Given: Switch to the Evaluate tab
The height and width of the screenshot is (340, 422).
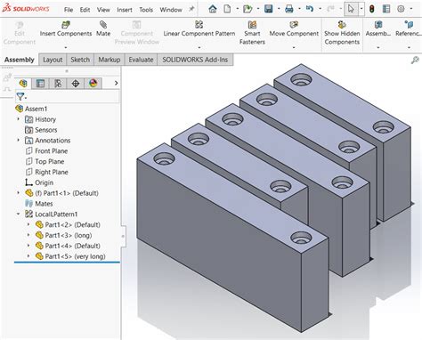Looking at the screenshot, I should (141, 60).
